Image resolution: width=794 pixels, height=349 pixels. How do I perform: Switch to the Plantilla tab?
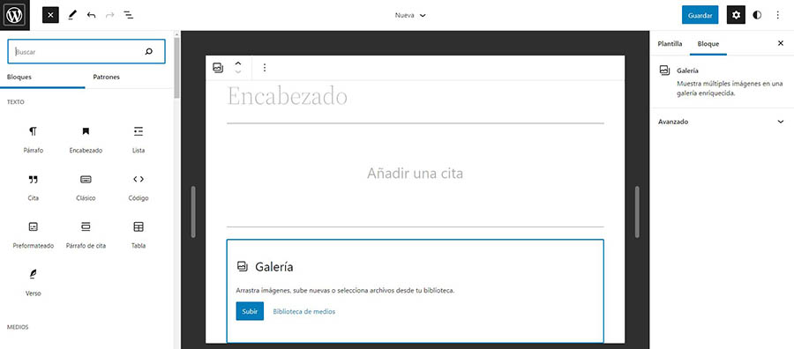[670, 44]
